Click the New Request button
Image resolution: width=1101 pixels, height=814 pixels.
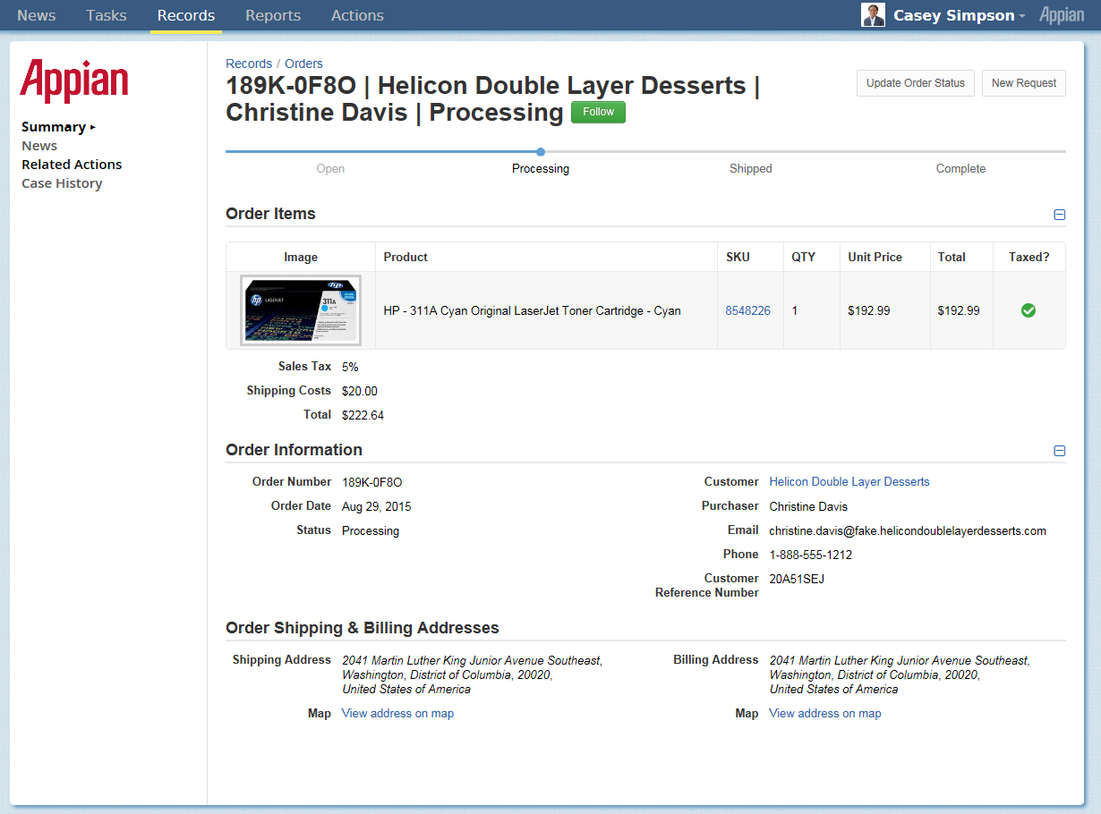coord(1023,83)
